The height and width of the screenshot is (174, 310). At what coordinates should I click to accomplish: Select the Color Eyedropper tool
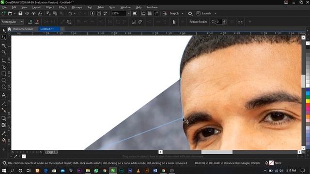pyautogui.click(x=3, y=133)
